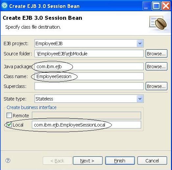Click into the empty Superclass field
The height and width of the screenshot is (170, 172).
(89, 86)
